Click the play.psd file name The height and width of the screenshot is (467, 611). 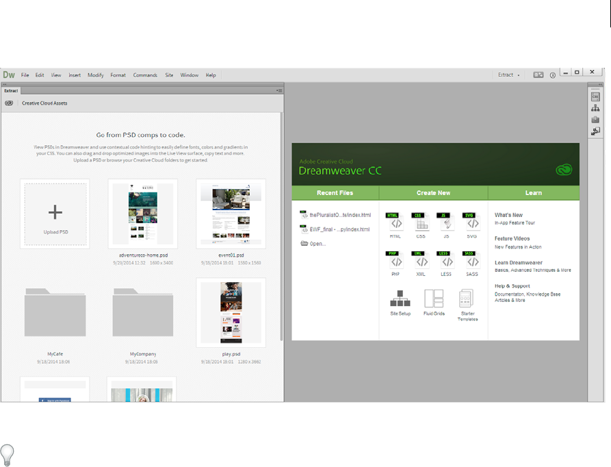point(231,354)
